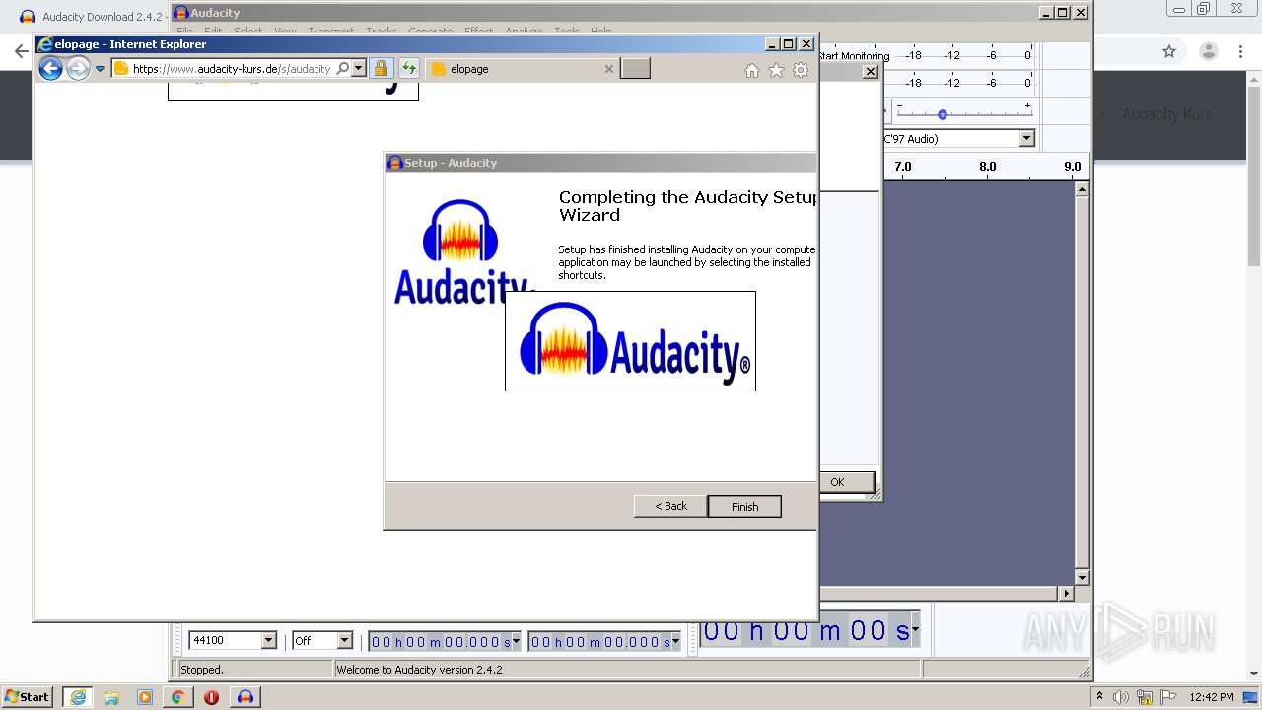This screenshot has height=710, width=1262.
Task: Click the Audacity horizontal scrollbar right arrow
Action: click(x=1066, y=594)
